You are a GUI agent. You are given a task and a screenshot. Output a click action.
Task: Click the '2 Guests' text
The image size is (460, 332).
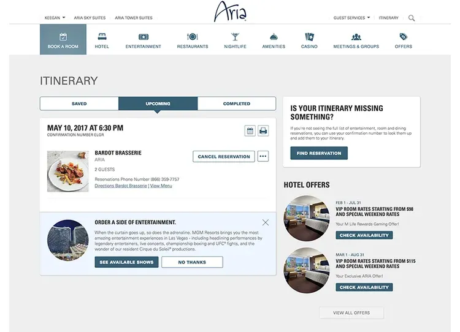point(104,170)
